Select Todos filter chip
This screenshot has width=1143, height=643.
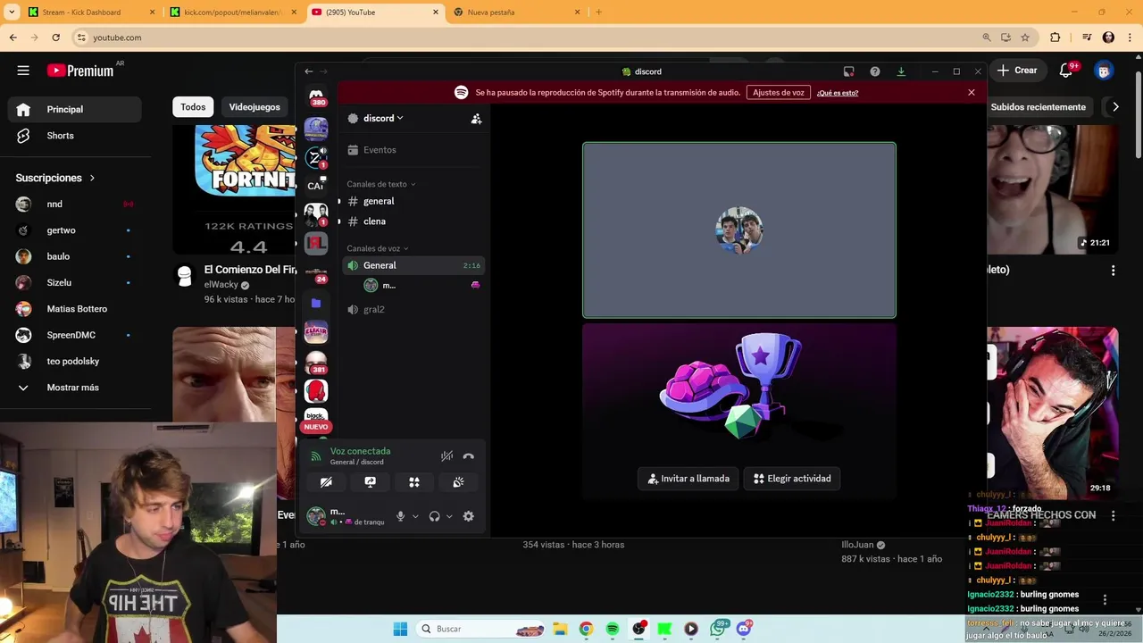[x=193, y=107]
